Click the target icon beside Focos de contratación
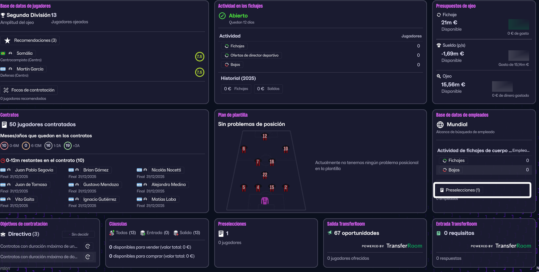539x272 pixels. tap(6, 90)
